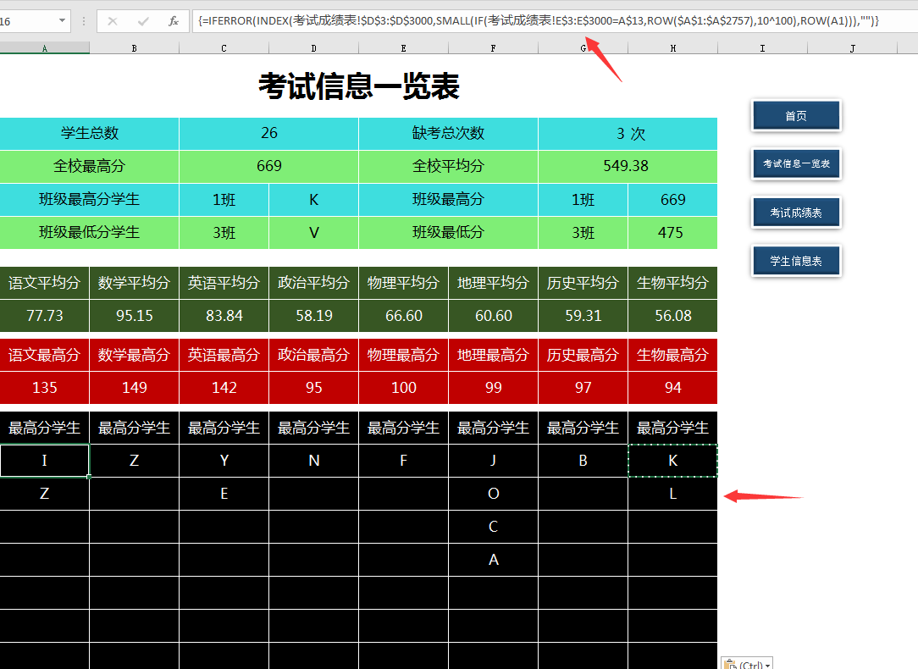This screenshot has height=669, width=918.
Task: Select the cell containing student L
Action: 672,494
